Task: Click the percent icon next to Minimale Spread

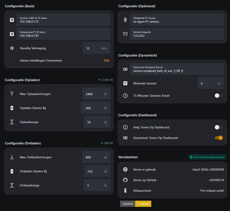Action: point(125,83)
